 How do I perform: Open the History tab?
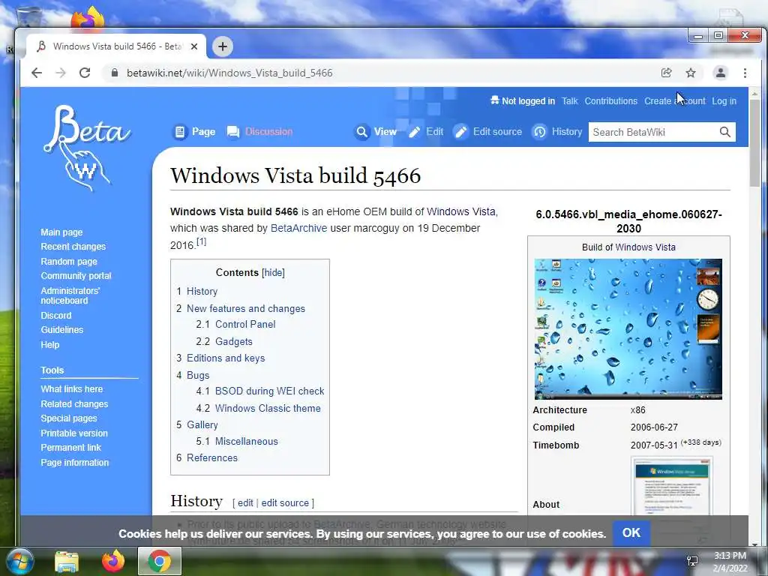pos(557,132)
